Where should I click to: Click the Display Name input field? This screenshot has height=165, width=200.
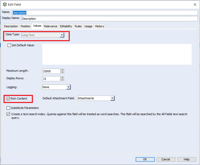pos(109,19)
